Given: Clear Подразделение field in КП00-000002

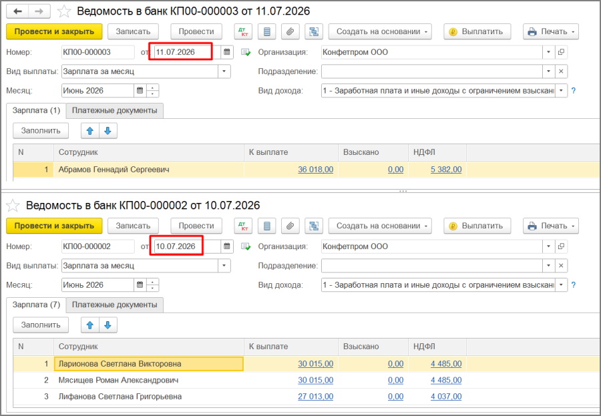Looking at the screenshot, I should [561, 266].
